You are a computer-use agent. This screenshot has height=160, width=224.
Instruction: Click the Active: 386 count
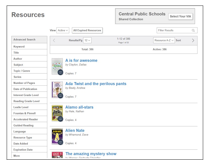click(x=160, y=49)
